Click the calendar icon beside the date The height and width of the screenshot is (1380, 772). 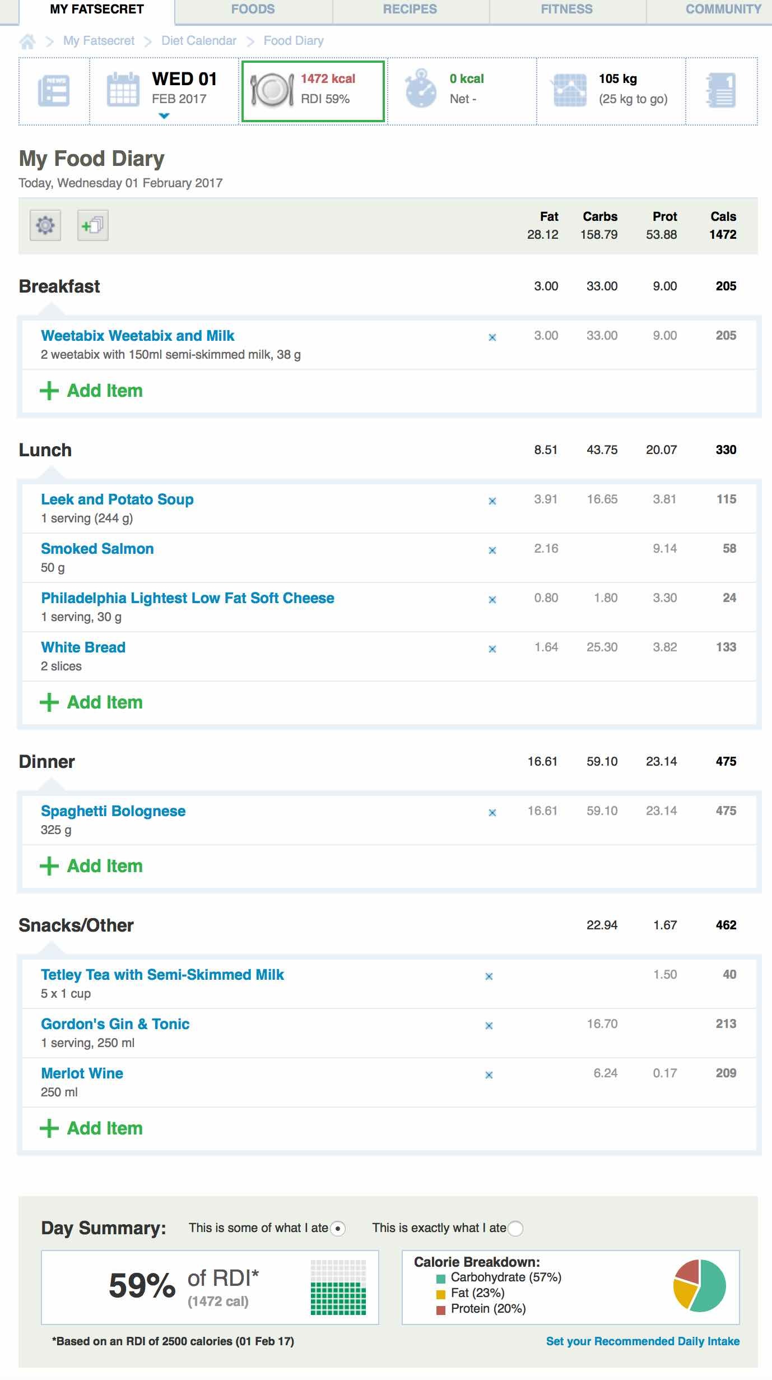[123, 89]
